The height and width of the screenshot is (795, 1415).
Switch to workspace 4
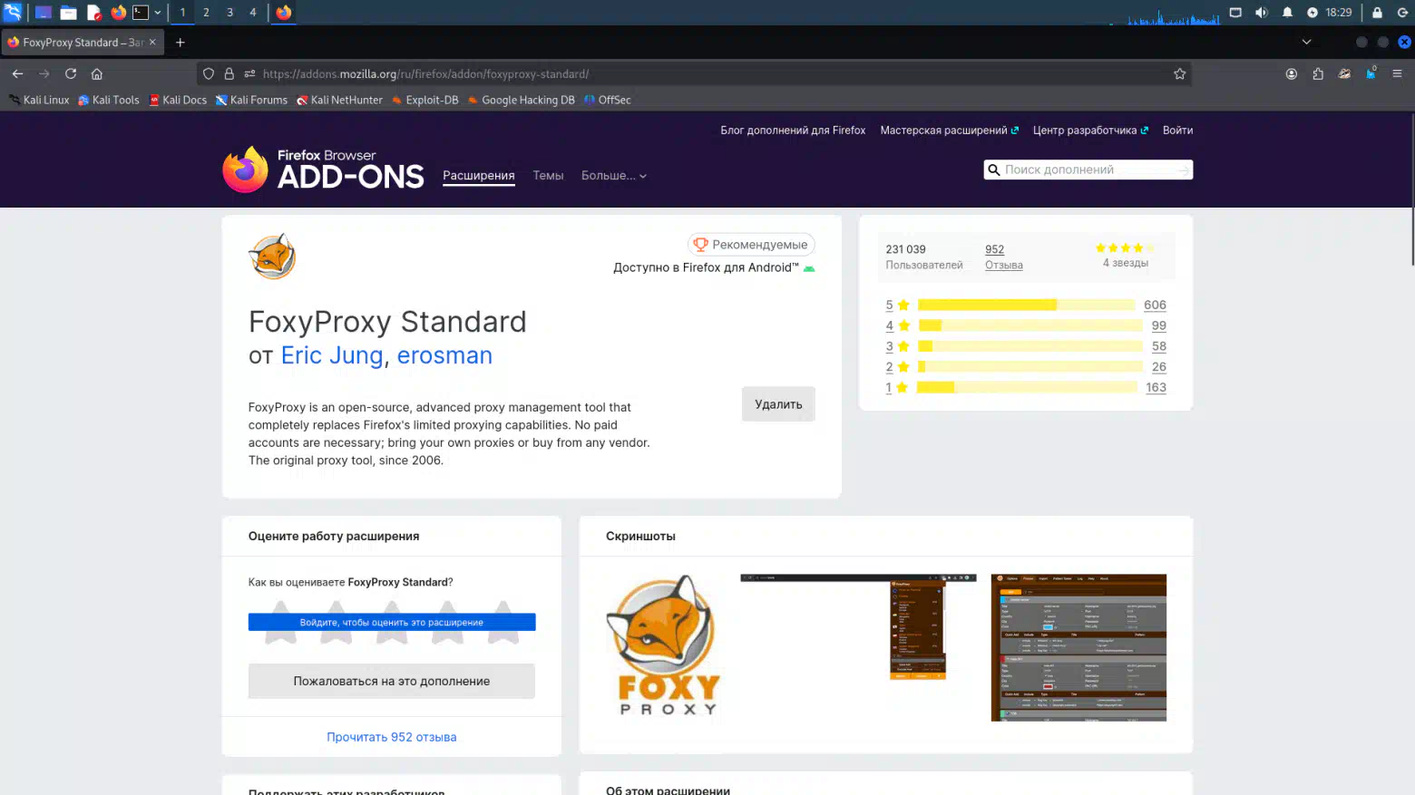pyautogui.click(x=253, y=12)
